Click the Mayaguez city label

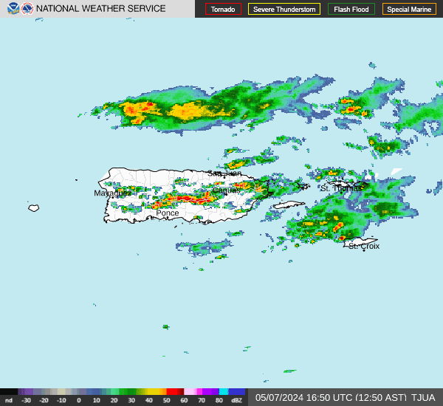pos(112,193)
